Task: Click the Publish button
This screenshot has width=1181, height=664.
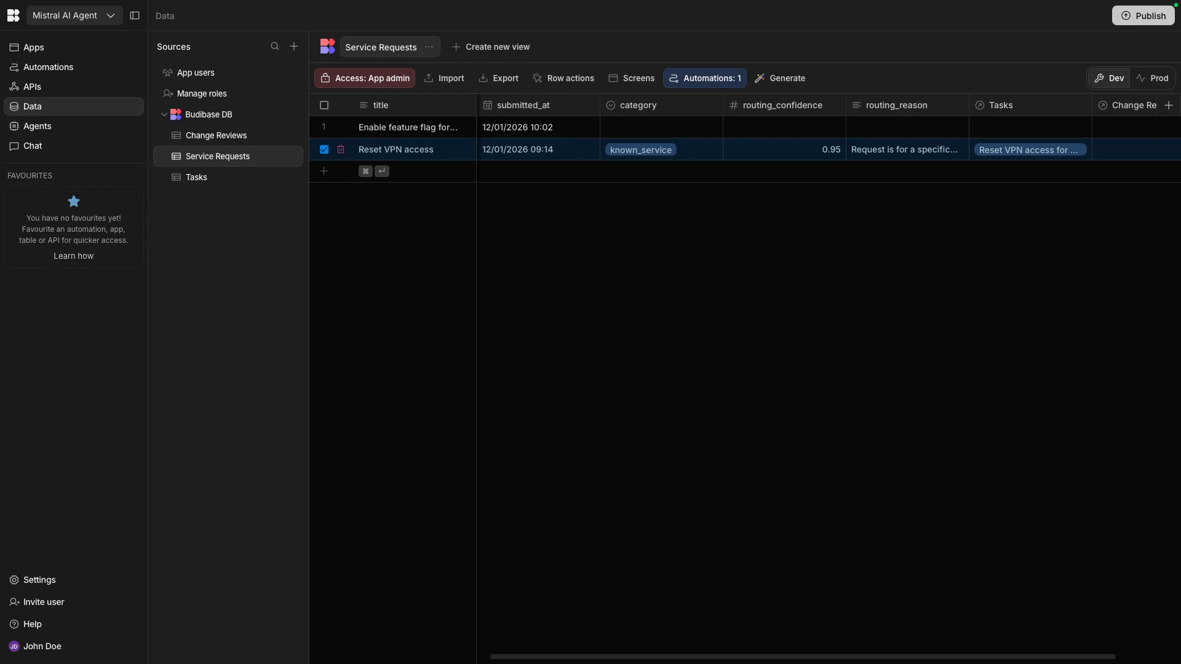Action: (x=1143, y=15)
